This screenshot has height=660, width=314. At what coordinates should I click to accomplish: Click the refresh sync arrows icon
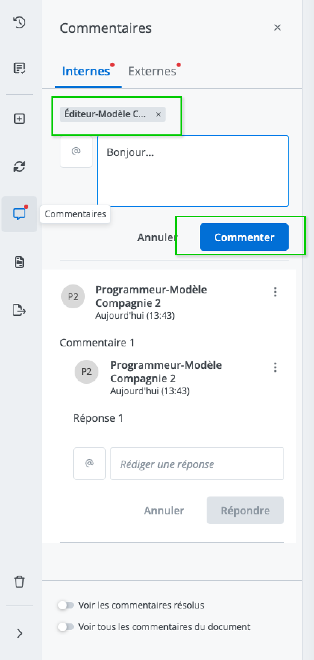coord(19,166)
